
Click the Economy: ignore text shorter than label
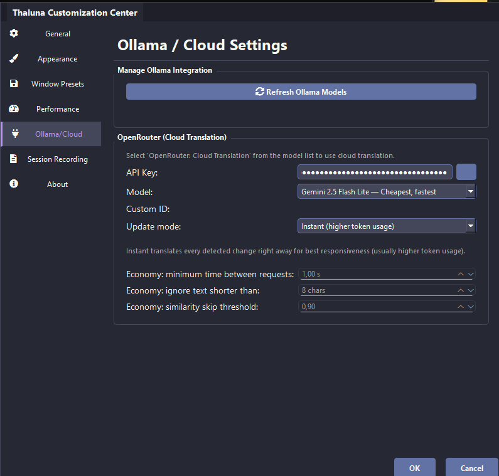point(193,290)
